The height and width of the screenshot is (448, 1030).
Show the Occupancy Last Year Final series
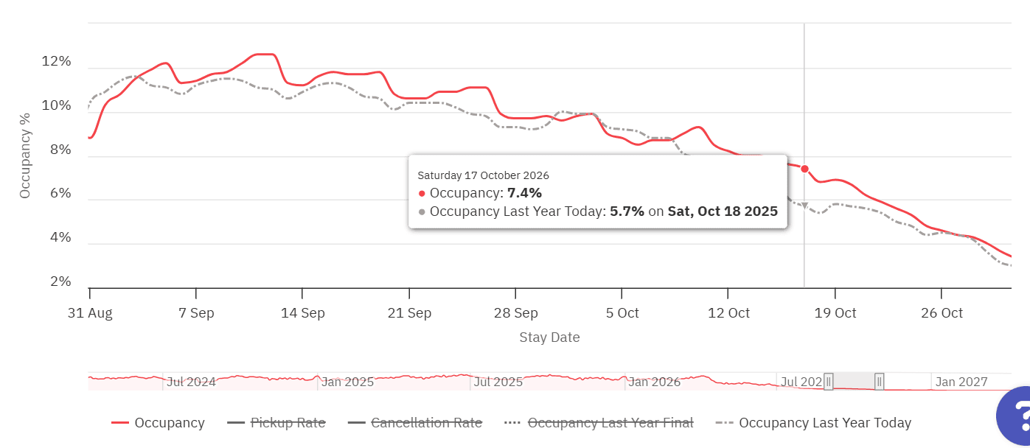tap(610, 423)
